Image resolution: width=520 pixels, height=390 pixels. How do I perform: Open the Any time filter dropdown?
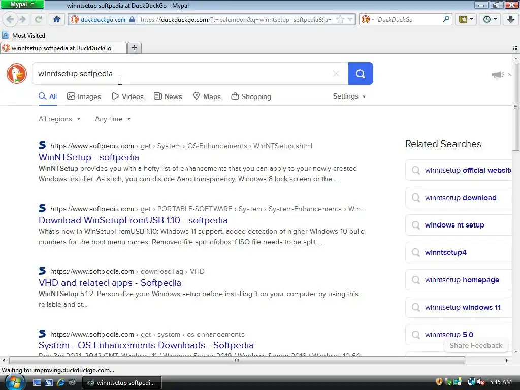[x=113, y=119]
